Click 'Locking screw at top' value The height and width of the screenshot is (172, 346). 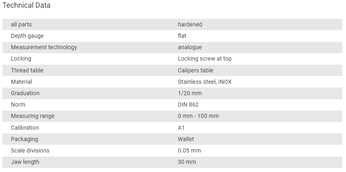tap(205, 59)
